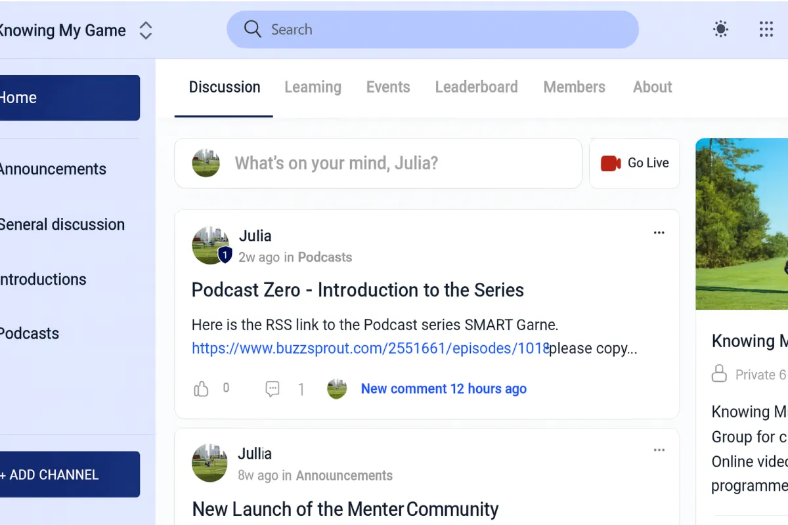
Task: Open the Introductions channel
Action: point(43,280)
